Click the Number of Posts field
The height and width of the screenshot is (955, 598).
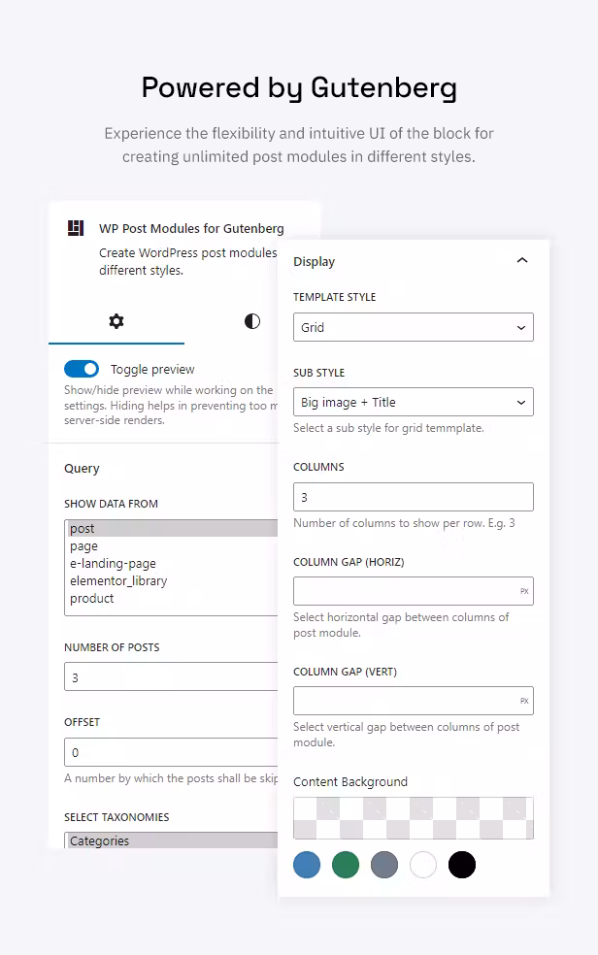click(x=171, y=676)
